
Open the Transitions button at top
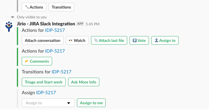[x=61, y=7]
